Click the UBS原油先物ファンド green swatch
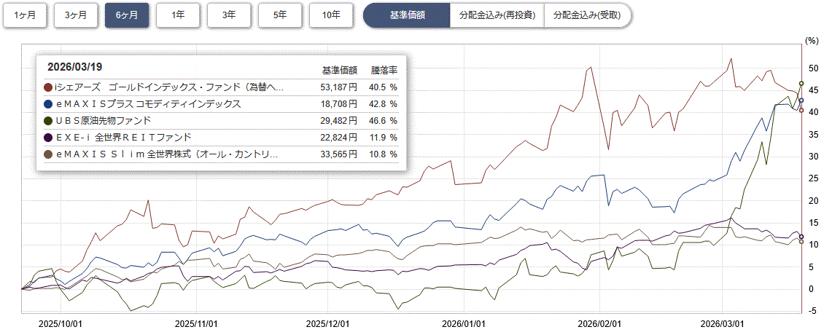Image resolution: width=824 pixels, height=335 pixels. click(49, 121)
